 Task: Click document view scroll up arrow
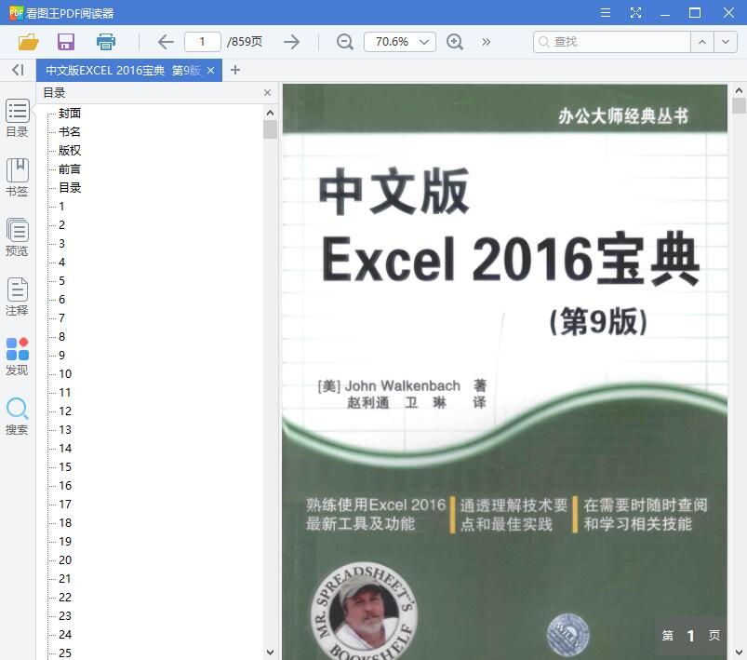(739, 90)
